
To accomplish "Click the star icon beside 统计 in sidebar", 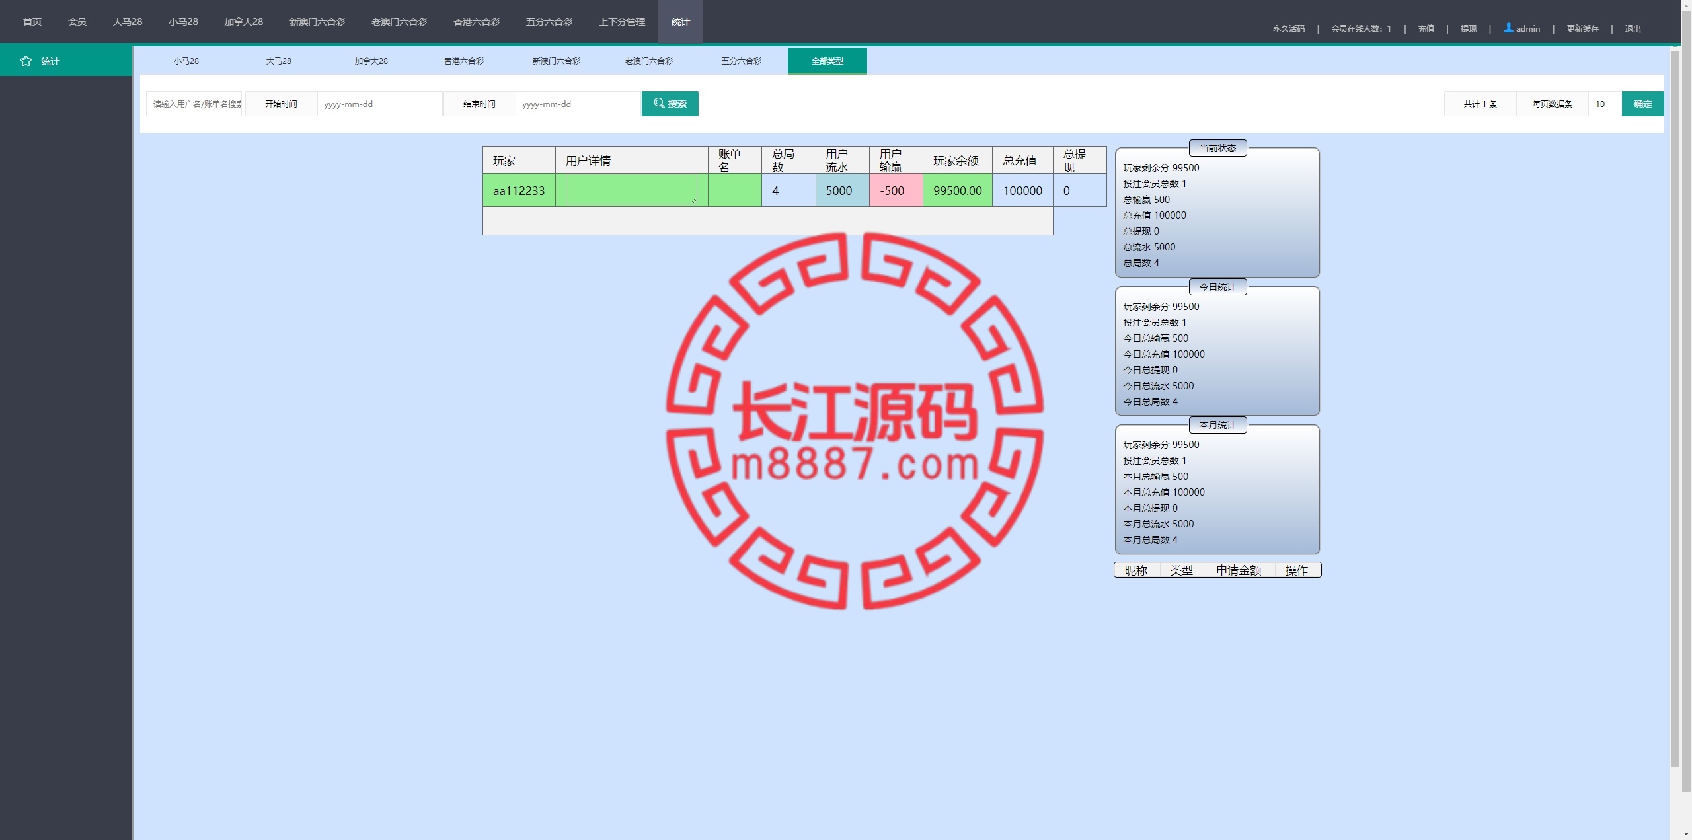I will point(26,61).
